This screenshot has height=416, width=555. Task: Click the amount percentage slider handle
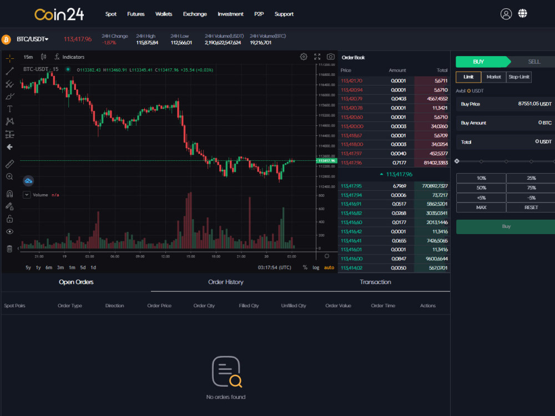pos(457,161)
